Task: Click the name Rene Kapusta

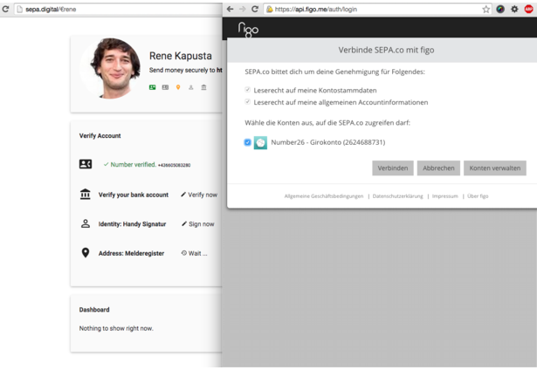Action: [x=181, y=56]
